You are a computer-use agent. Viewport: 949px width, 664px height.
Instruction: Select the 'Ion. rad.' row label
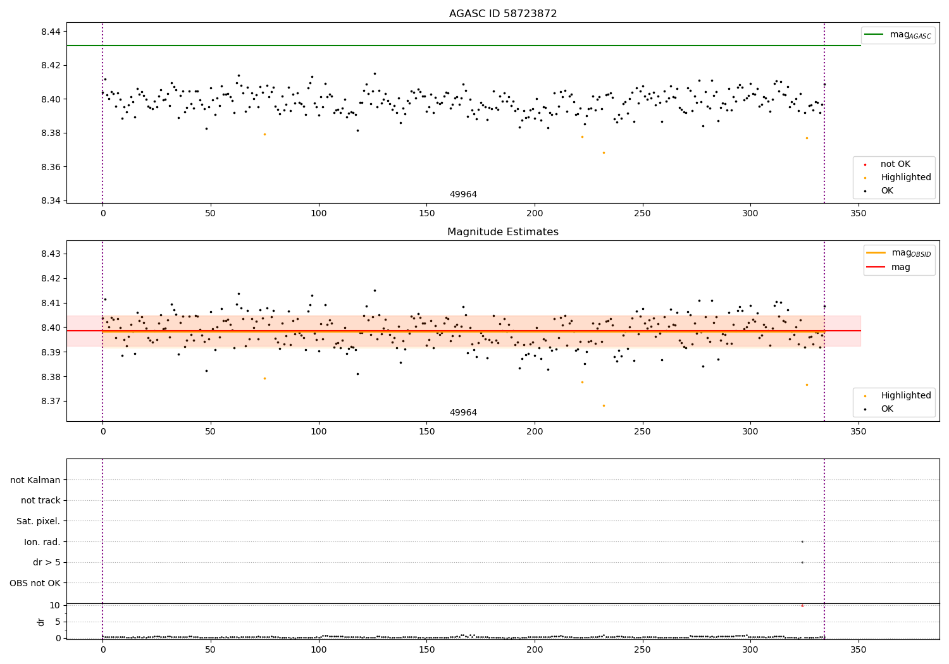click(42, 542)
